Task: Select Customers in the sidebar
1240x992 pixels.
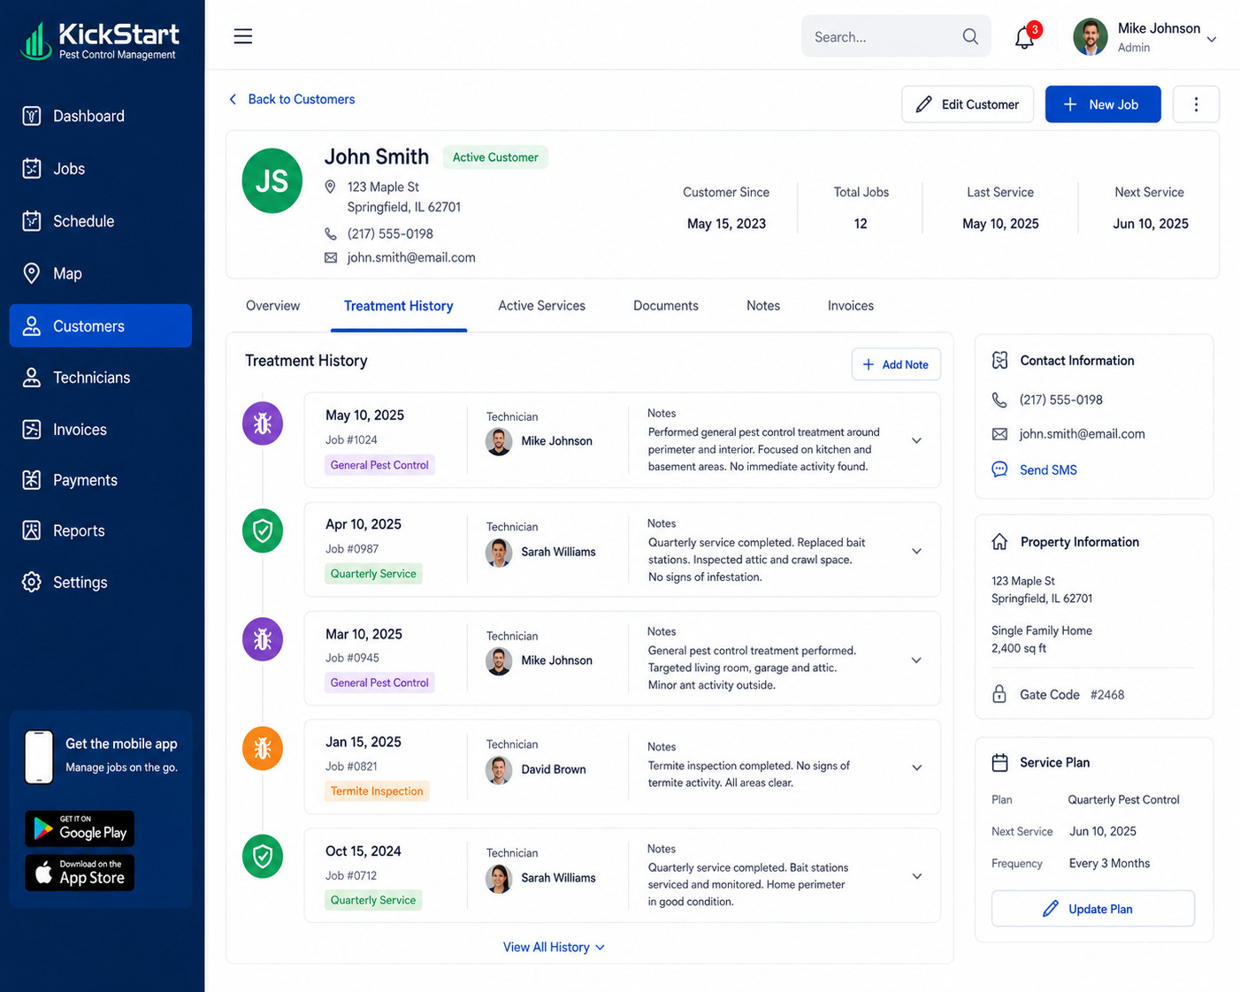Action: click(100, 325)
